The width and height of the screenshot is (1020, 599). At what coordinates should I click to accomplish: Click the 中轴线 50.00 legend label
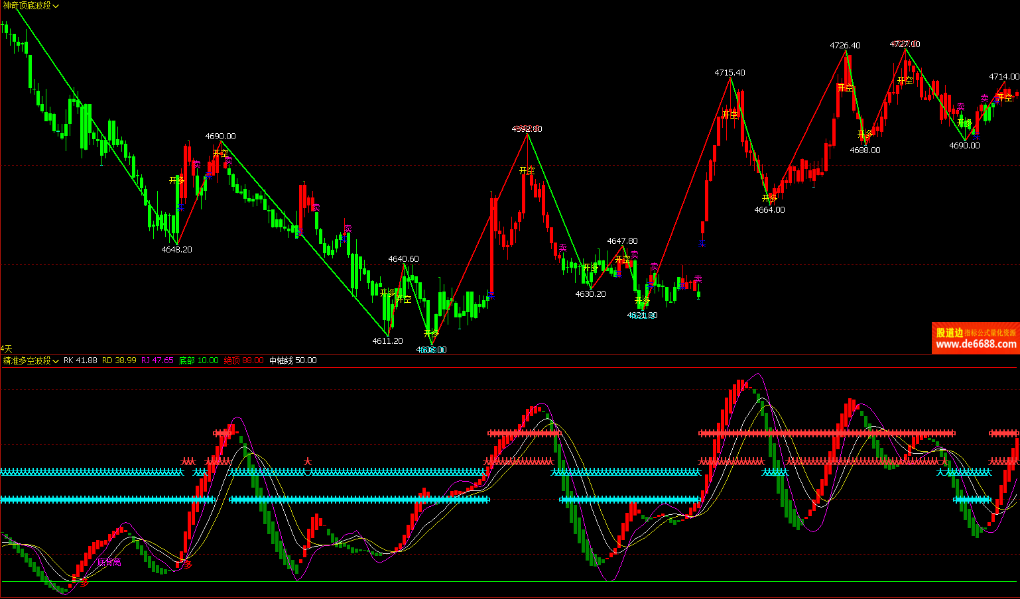(292, 361)
